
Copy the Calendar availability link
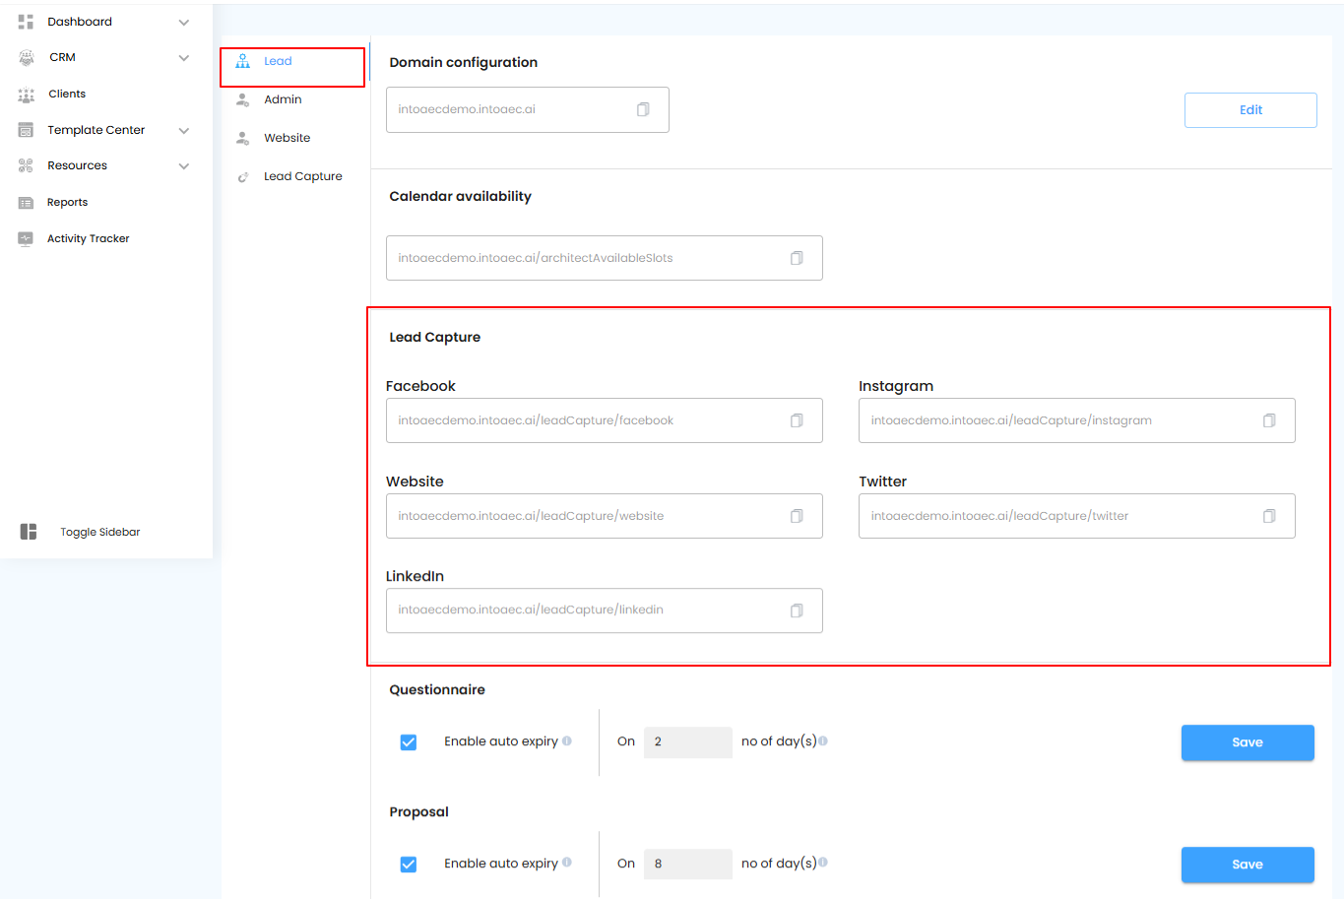(x=797, y=258)
